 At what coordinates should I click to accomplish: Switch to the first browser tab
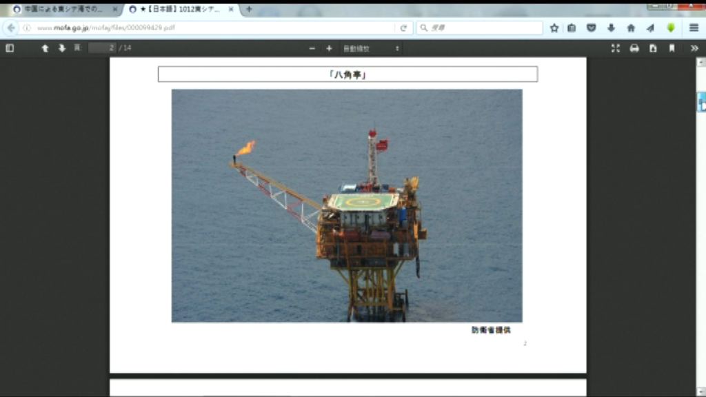[62, 9]
